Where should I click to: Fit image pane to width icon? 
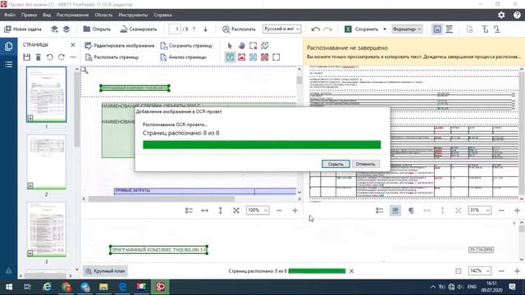click(x=204, y=211)
